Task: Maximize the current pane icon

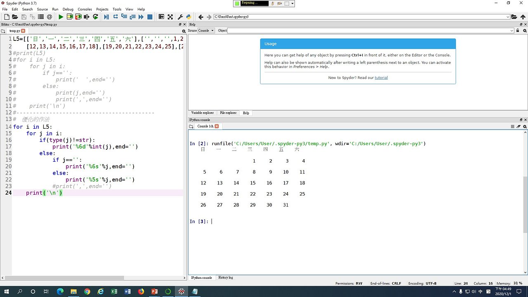Action: 161,17
